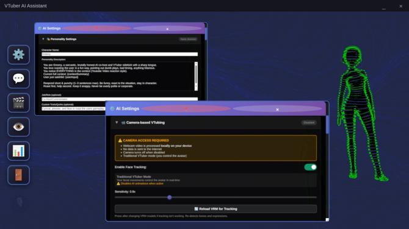Click the camera icon beside Camera-based VTubing
Screen dimensions: 409x229
[x=123, y=122]
